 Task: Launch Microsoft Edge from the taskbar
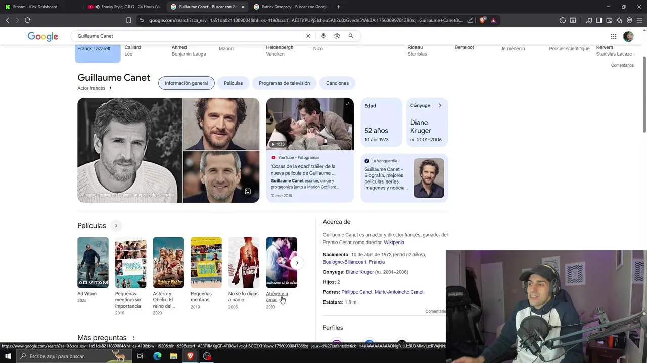pos(157,356)
